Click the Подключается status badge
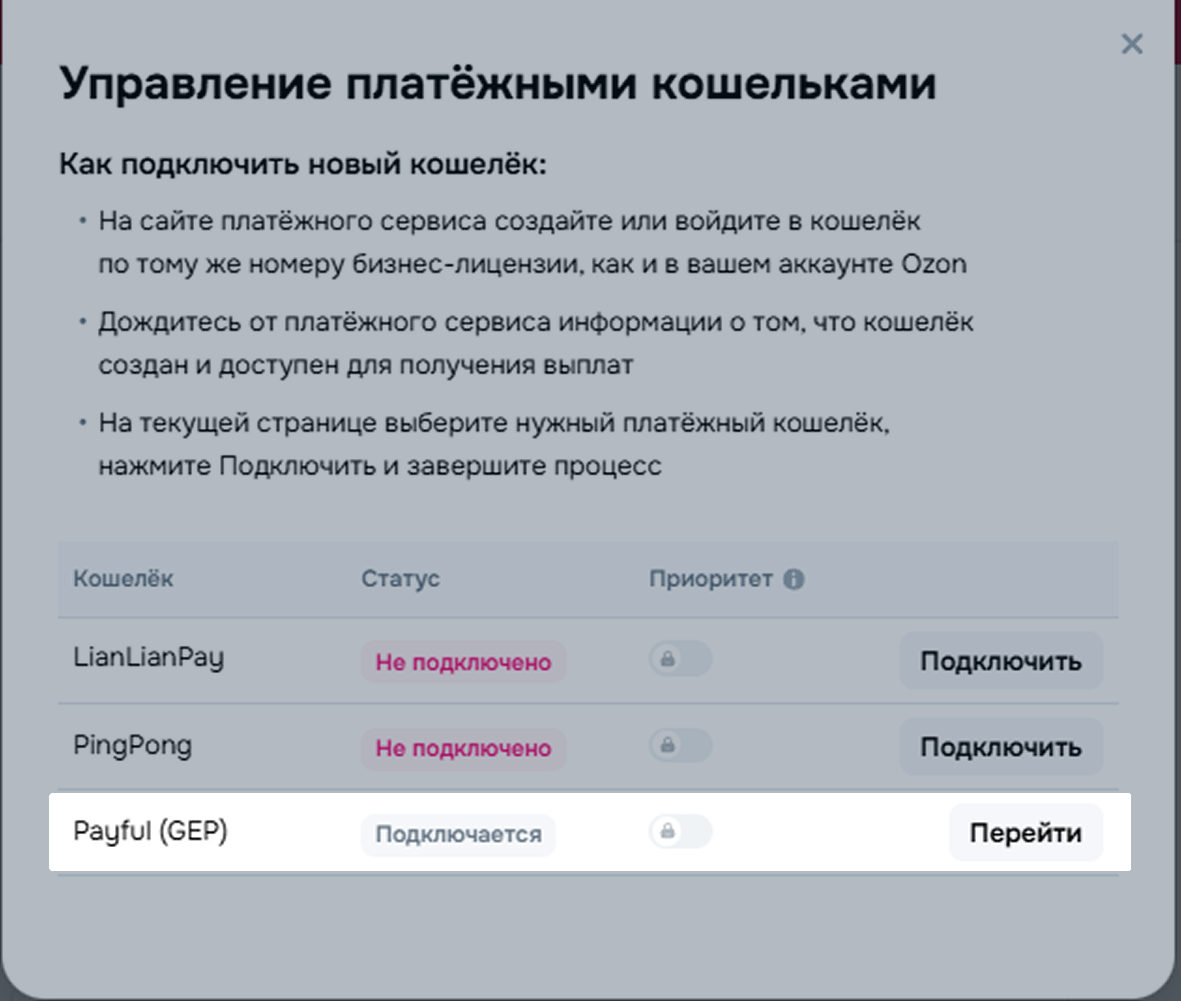The height and width of the screenshot is (1001, 1181). click(x=458, y=834)
